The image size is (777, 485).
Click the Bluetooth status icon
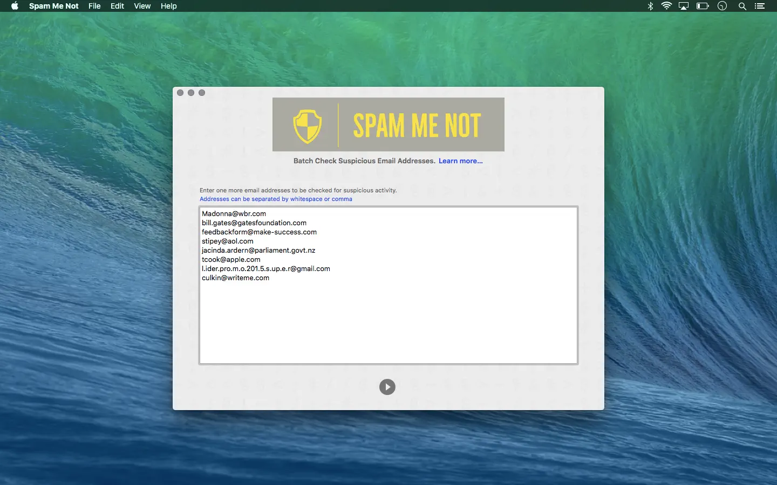coord(650,6)
